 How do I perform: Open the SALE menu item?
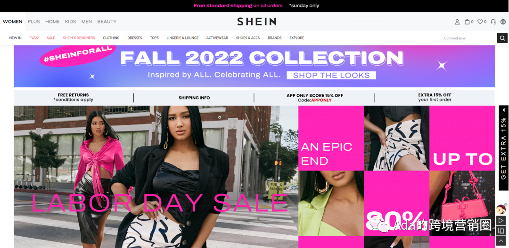pyautogui.click(x=50, y=38)
